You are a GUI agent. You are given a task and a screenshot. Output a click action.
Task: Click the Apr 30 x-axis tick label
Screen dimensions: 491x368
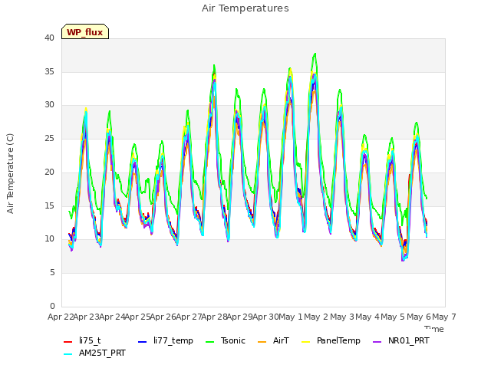click(265, 317)
